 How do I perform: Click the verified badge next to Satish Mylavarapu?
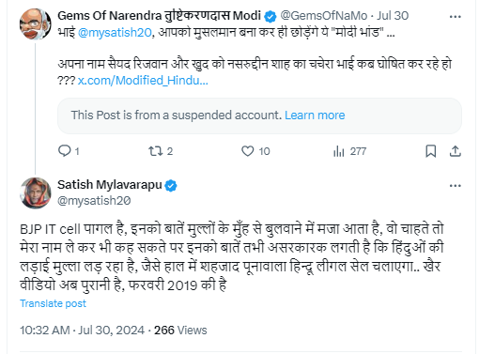click(171, 186)
